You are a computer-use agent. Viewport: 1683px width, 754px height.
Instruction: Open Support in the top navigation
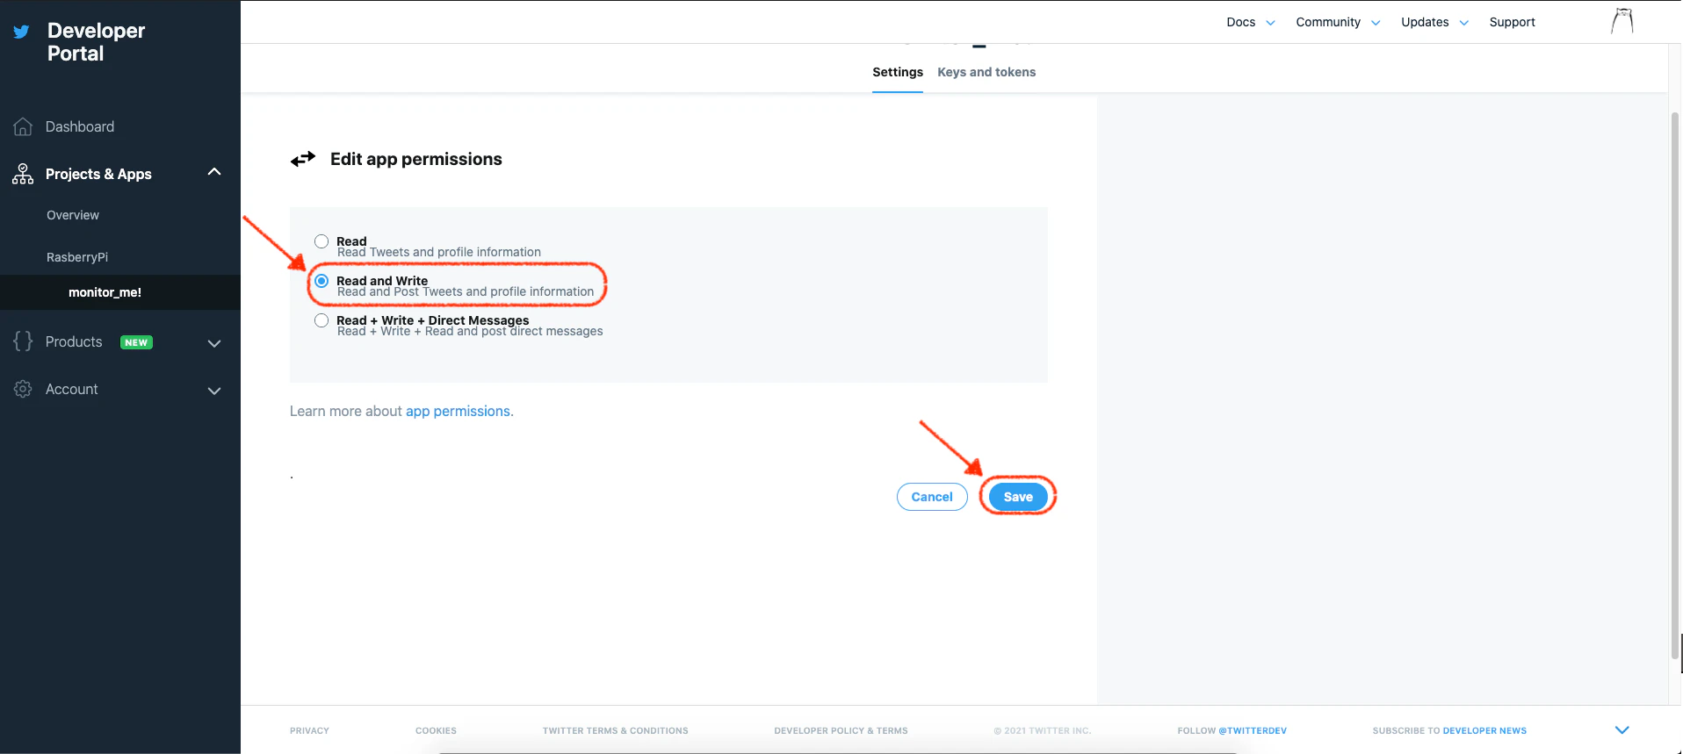(x=1512, y=22)
